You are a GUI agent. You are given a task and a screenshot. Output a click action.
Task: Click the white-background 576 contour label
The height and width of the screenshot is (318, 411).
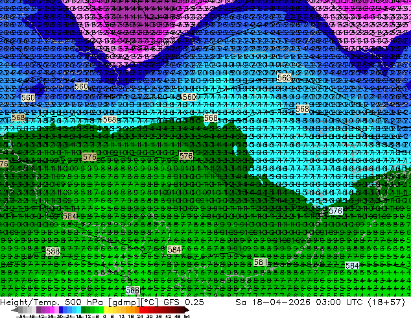click(x=336, y=211)
